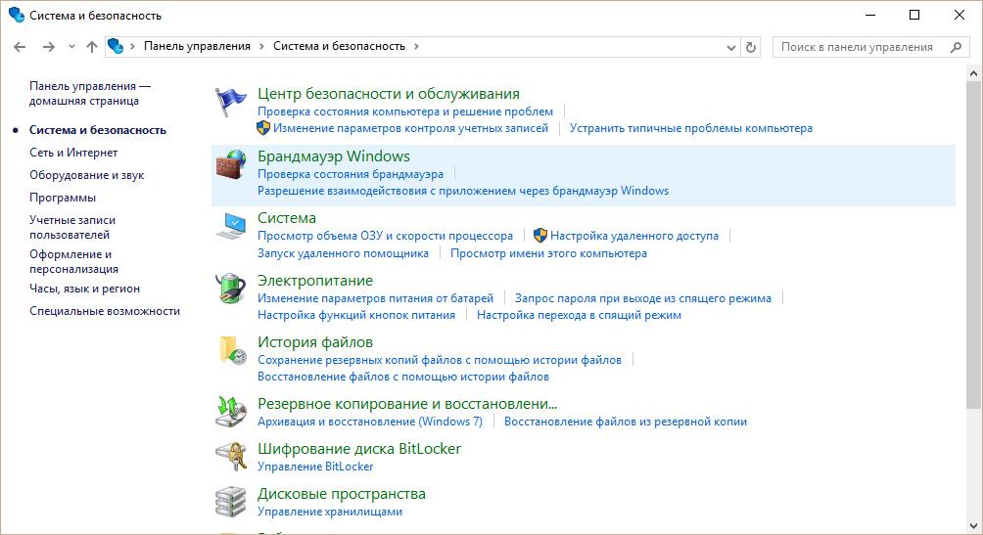Click Изменение параметров контроля учетных записей
Viewport: 983px width, 535px height.
(410, 128)
